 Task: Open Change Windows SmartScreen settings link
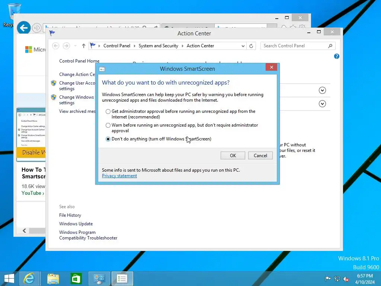click(76, 100)
